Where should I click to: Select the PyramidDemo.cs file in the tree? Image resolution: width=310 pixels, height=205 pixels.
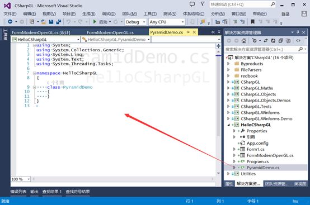pyautogui.click(x=263, y=168)
